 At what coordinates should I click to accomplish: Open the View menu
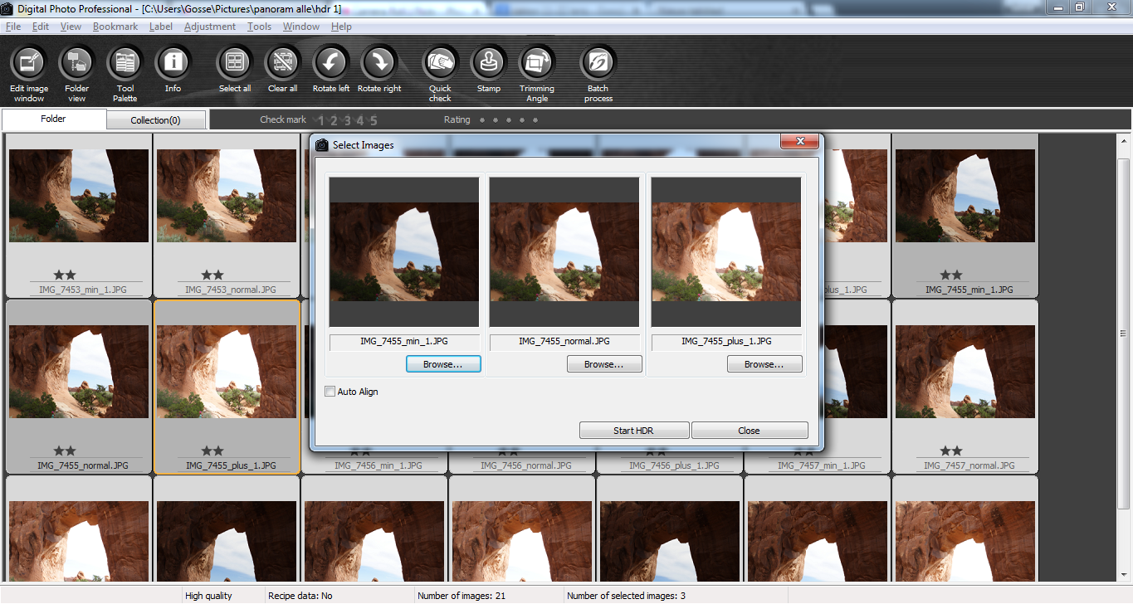tap(71, 27)
